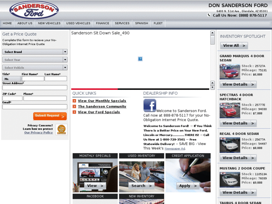
Task: Click the TAURUS 4 DOOR SEDAN title
Action: [241, 203]
